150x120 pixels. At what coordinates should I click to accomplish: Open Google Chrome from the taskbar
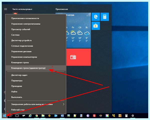[37, 116]
